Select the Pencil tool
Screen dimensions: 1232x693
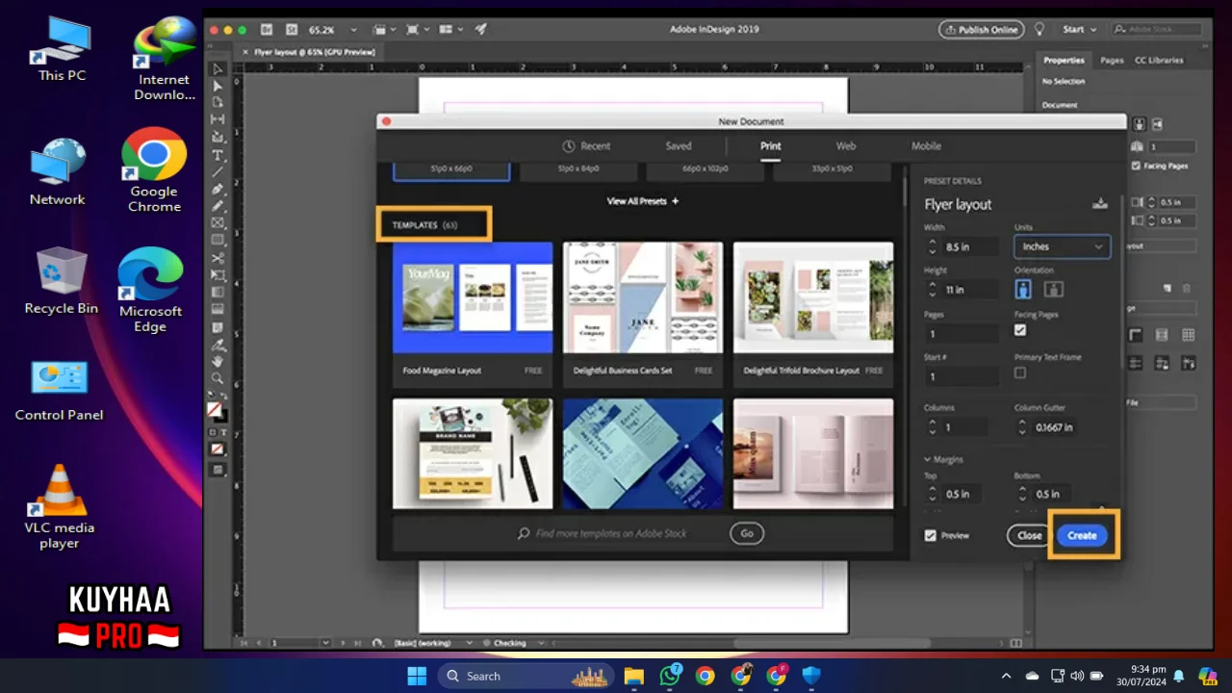click(218, 206)
